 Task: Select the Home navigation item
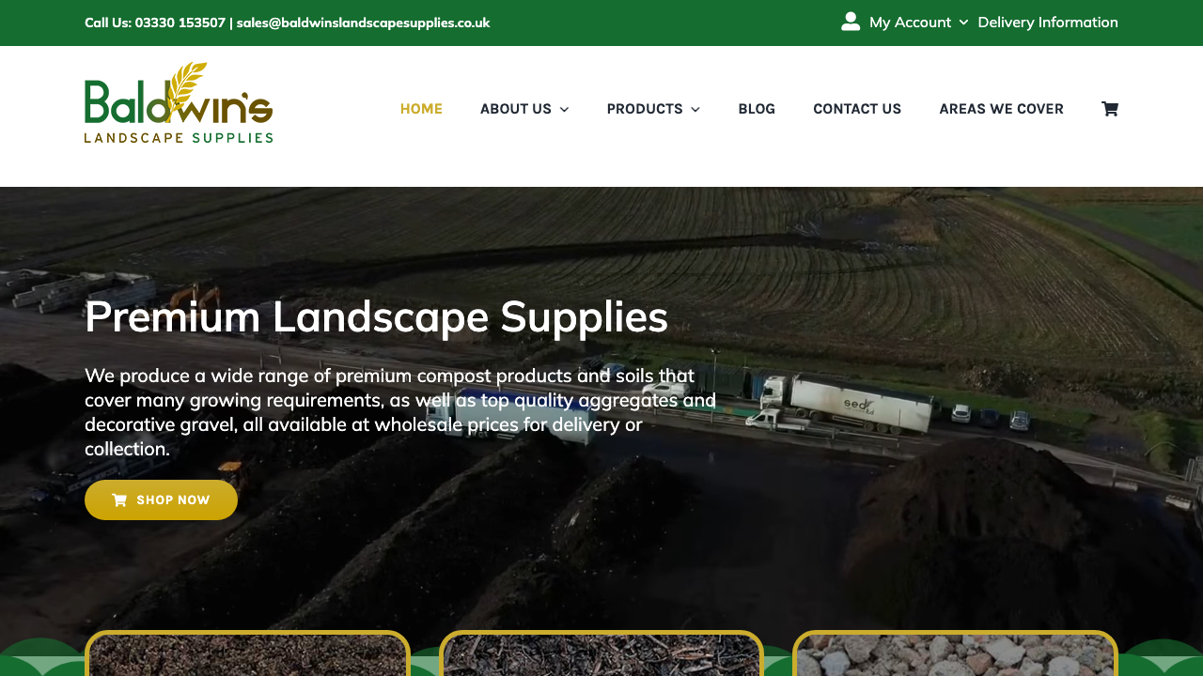coord(421,108)
